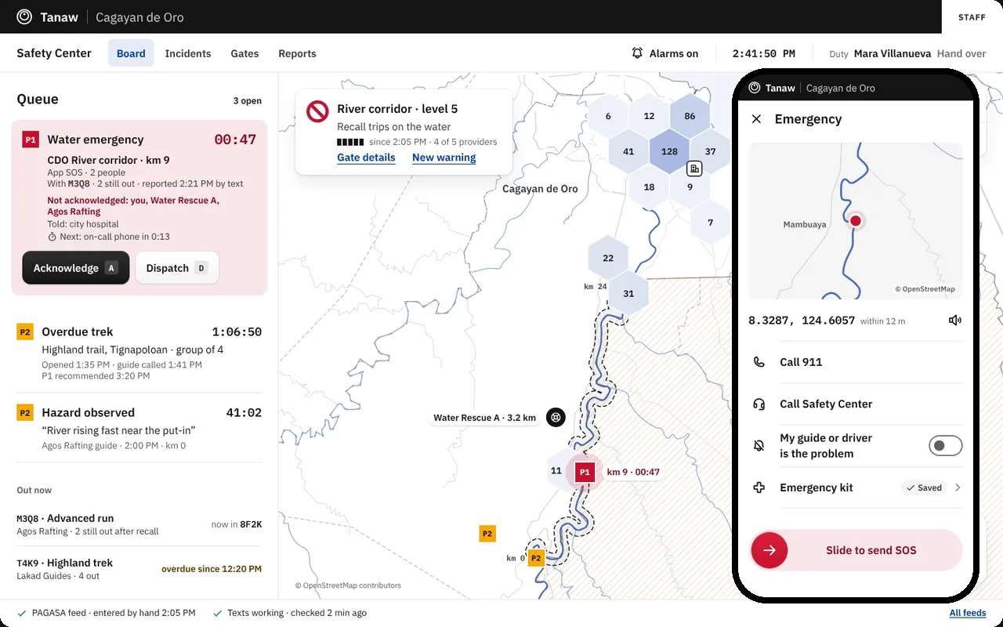Image resolution: width=1003 pixels, height=627 pixels.
Task: Click the Tanaw logo in the top bar
Action: pyautogui.click(x=24, y=16)
